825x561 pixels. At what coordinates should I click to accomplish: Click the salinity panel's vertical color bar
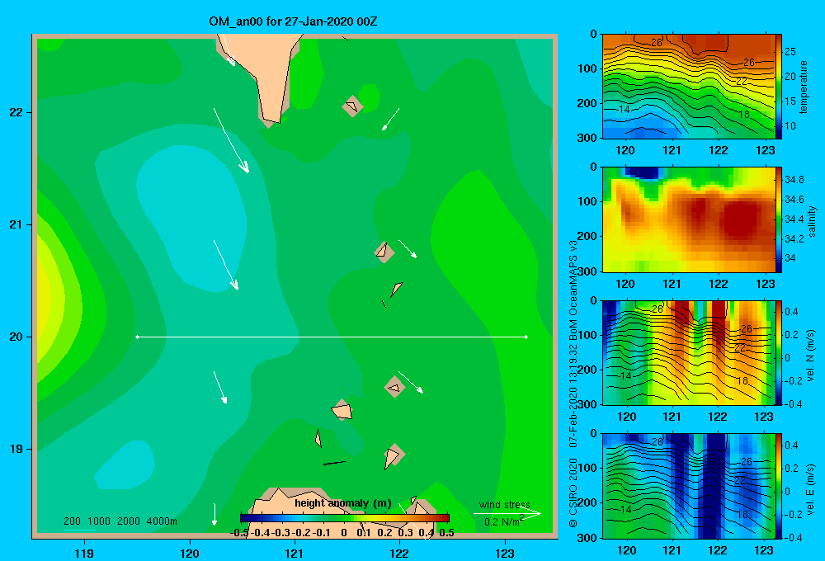click(779, 219)
